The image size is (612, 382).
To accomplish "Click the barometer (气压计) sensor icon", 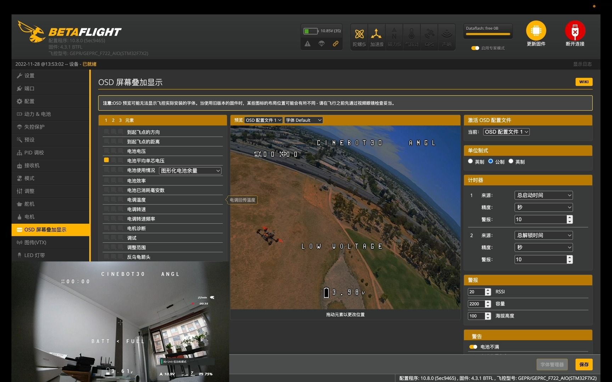I will click(x=411, y=34).
